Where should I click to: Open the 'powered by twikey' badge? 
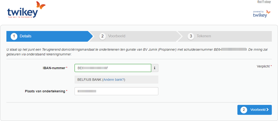click(262, 14)
